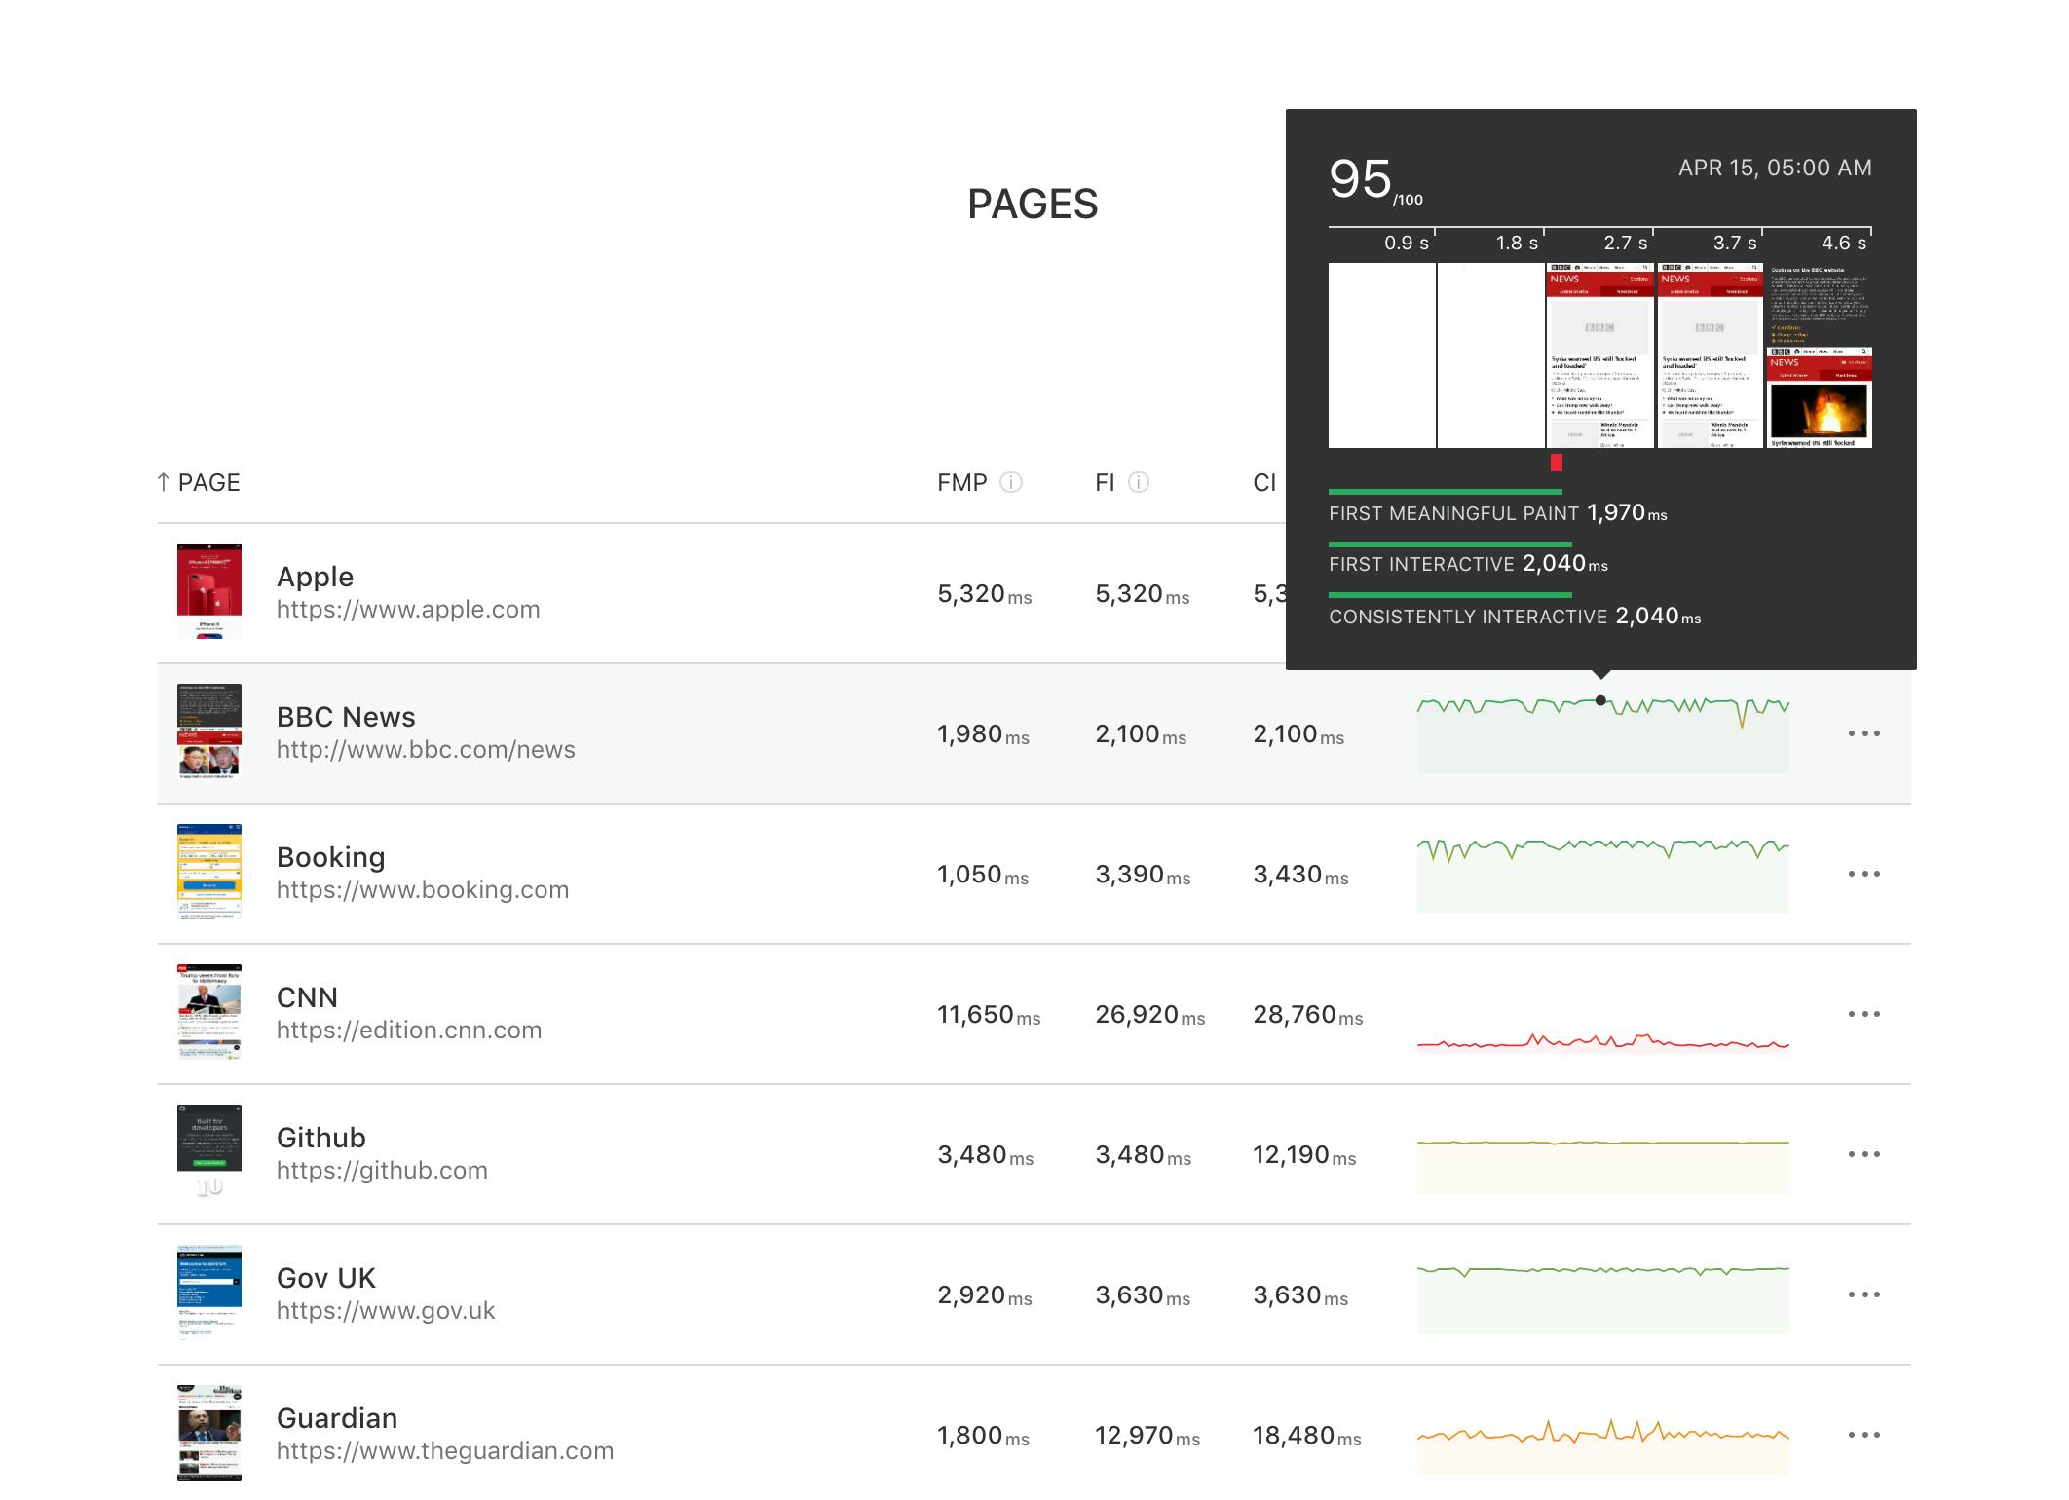Screen dimensions: 2069x1500
Task: Click the red marker below the filmstrip
Action: tap(1557, 463)
